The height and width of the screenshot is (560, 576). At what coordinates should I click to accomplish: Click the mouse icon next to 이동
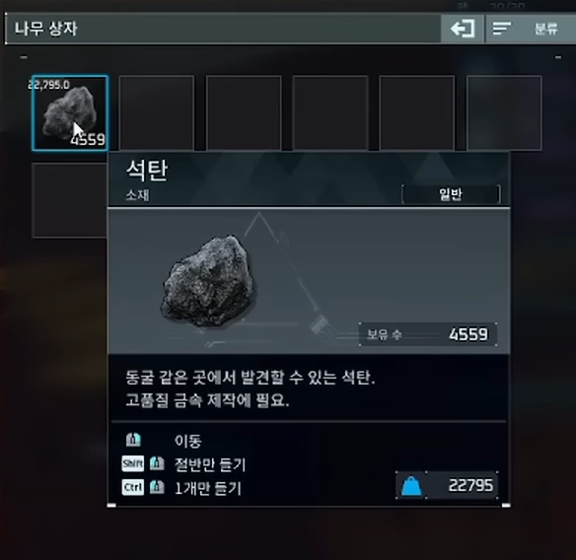click(x=133, y=439)
